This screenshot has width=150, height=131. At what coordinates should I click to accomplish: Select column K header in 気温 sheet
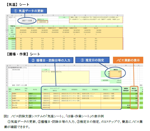pyautogui.click(x=117, y=15)
